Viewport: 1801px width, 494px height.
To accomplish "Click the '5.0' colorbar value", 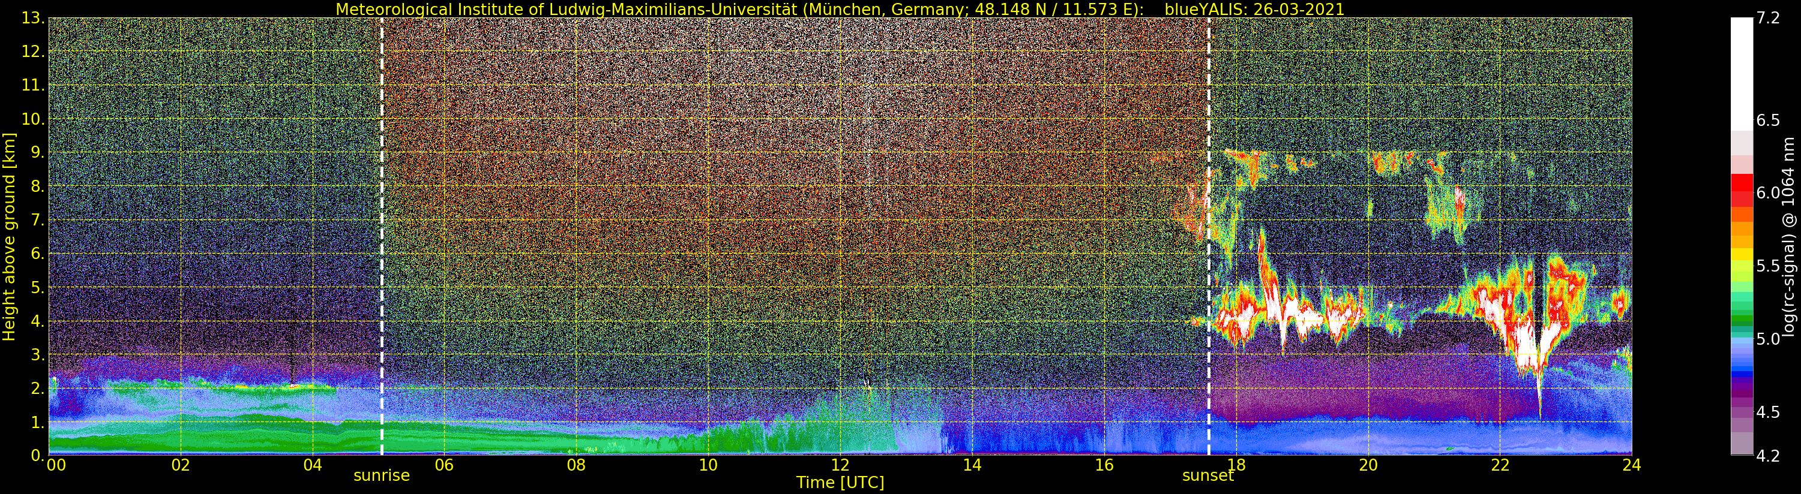I will point(1768,339).
